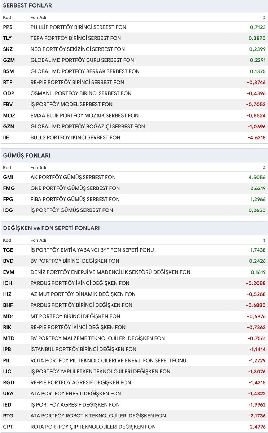The image size is (268, 433).
Task: Click the 4,5056 percentage value
Action: pos(257,177)
